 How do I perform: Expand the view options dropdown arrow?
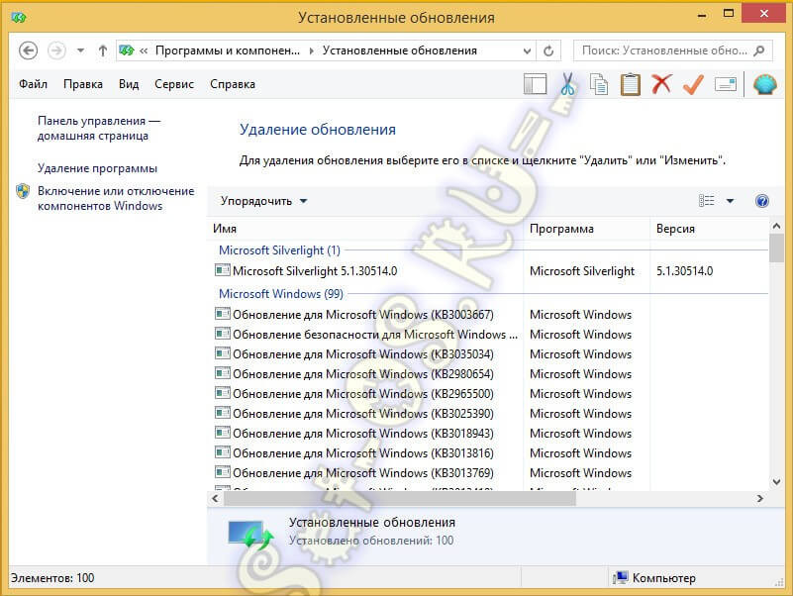coord(730,201)
